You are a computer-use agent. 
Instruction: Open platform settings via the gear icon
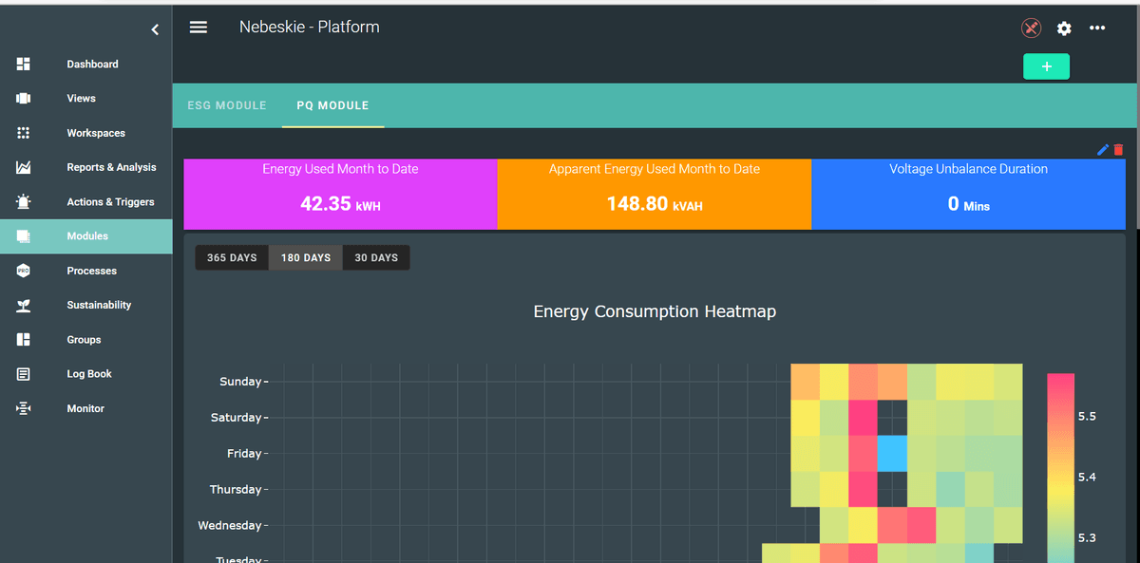(1064, 28)
